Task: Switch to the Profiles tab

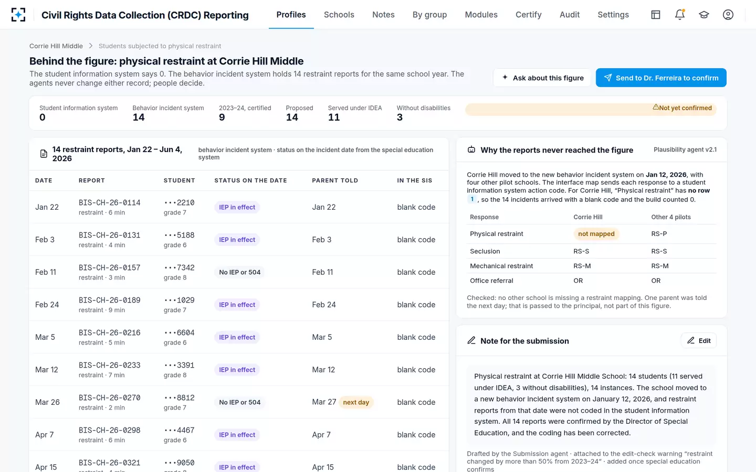Action: [291, 15]
